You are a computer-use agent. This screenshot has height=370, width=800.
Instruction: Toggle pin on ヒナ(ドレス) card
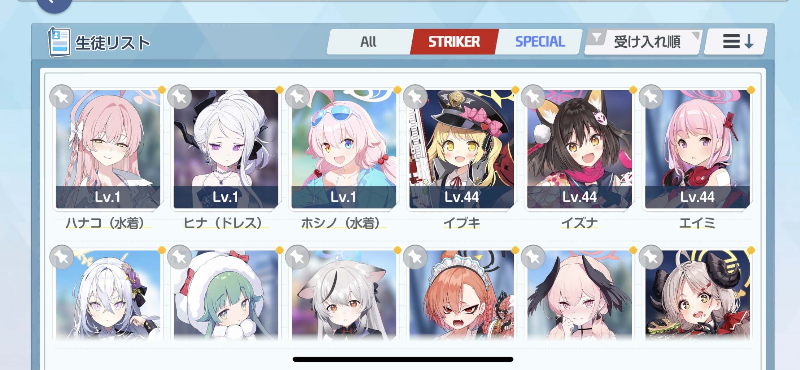point(180,96)
